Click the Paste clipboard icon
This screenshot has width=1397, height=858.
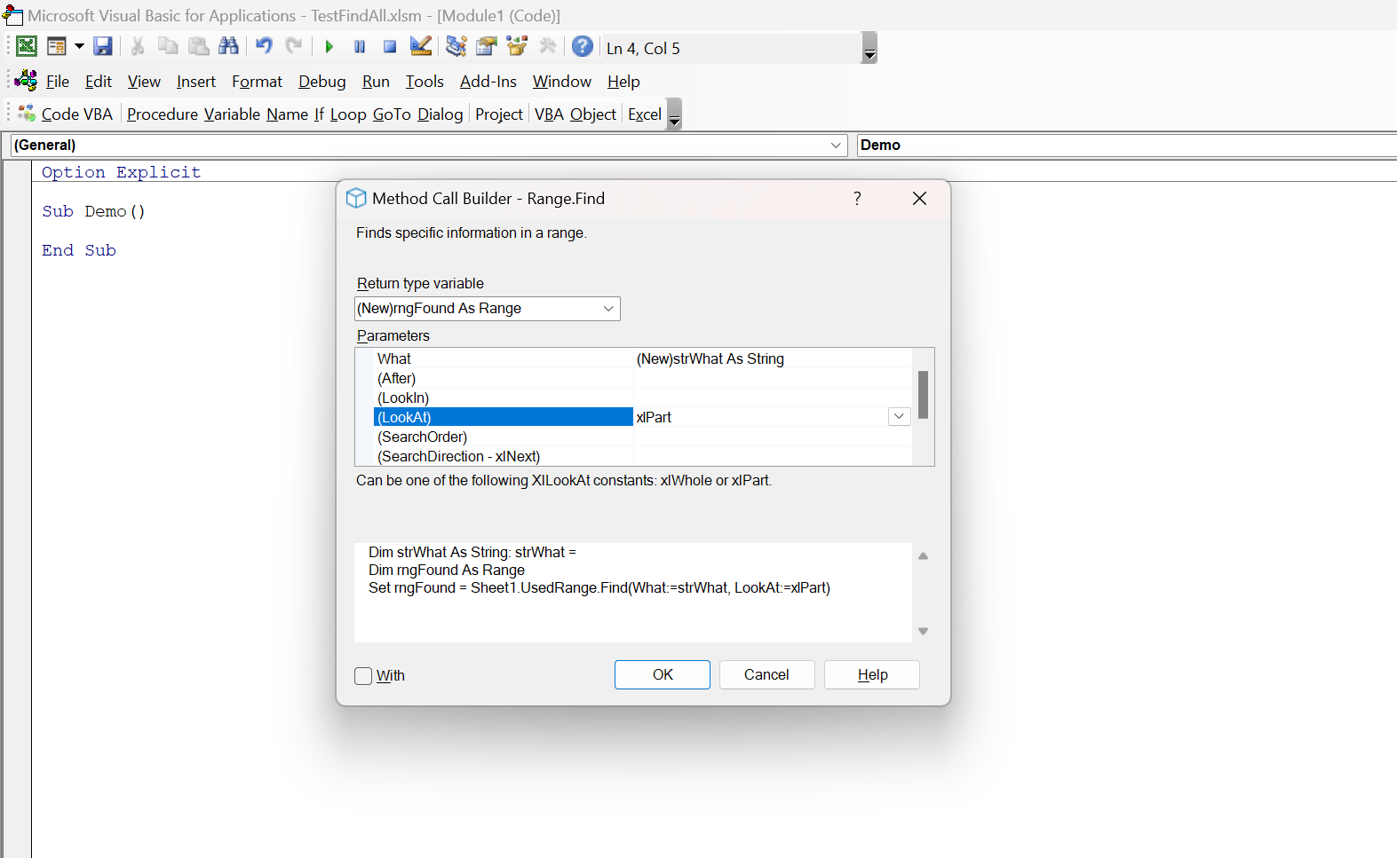(199, 46)
